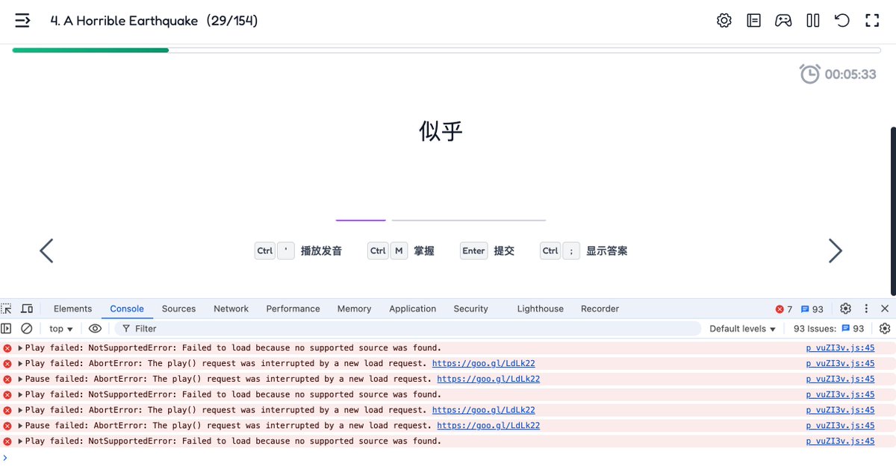
Task: Open DevTools settings gear
Action: click(845, 309)
